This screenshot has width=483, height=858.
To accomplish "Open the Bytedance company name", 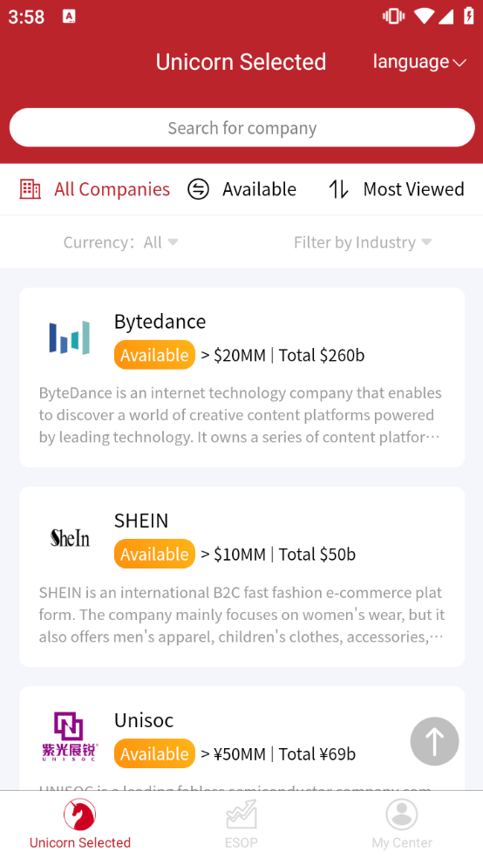I will (x=160, y=322).
